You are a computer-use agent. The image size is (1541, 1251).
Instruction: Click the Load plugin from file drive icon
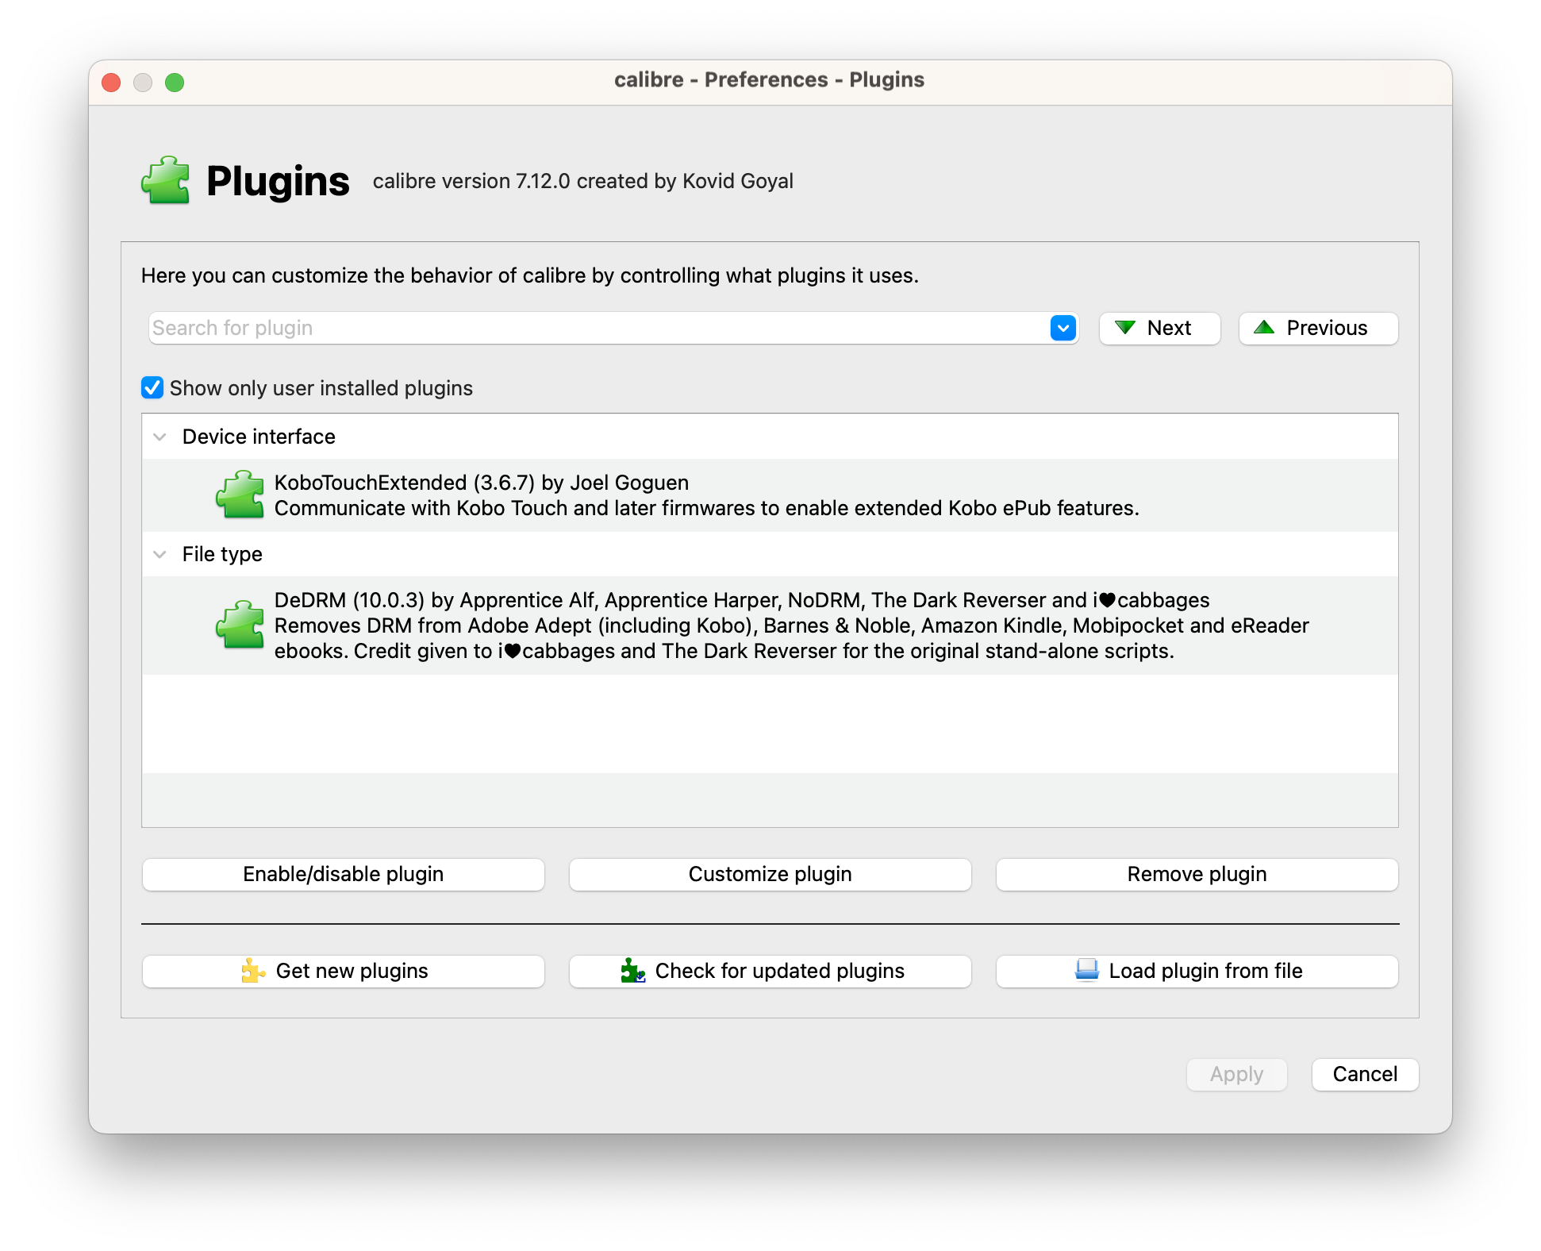click(1086, 971)
